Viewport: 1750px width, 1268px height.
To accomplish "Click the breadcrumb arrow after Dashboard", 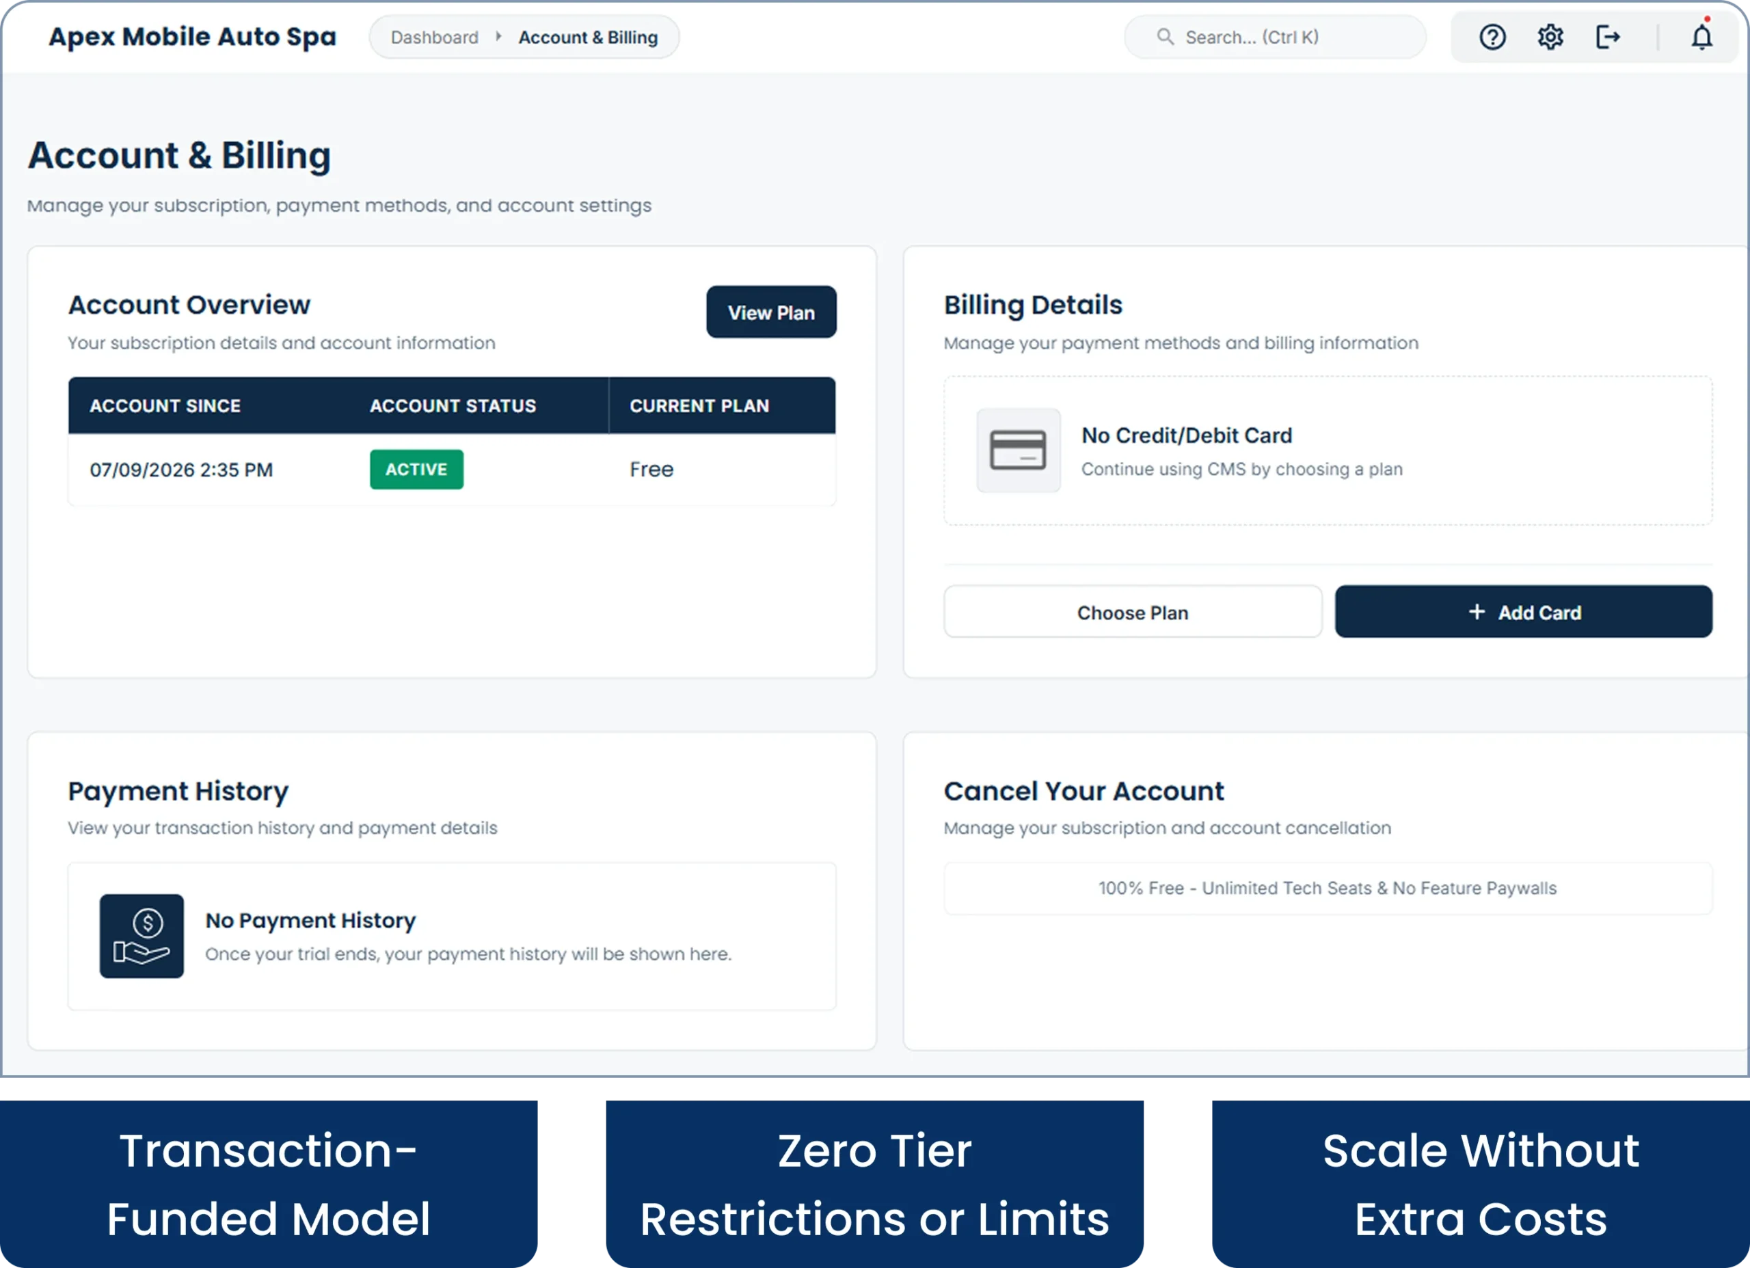I will 498,36.
